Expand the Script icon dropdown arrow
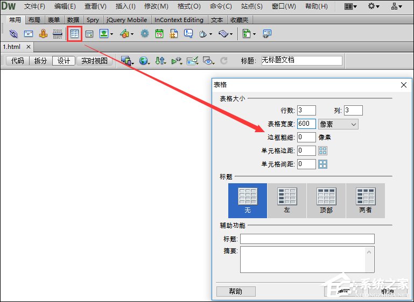The image size is (414, 302). click(231, 34)
